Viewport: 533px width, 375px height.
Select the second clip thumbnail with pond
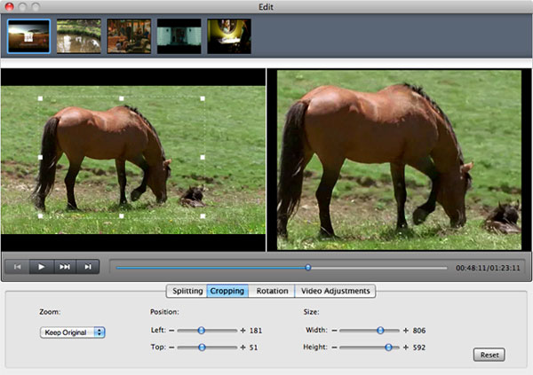[78, 36]
